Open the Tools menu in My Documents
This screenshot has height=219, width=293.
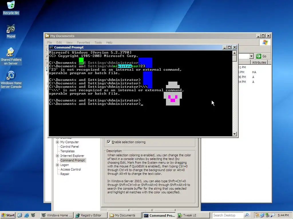[98, 42]
